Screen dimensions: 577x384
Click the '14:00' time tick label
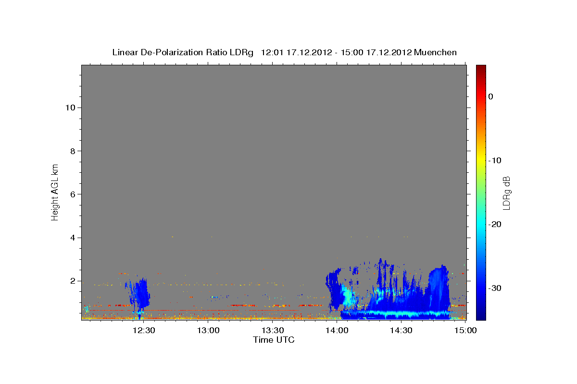click(x=337, y=330)
